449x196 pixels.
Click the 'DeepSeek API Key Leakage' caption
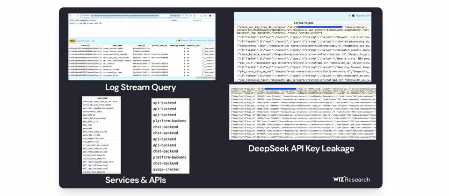coord(301,148)
